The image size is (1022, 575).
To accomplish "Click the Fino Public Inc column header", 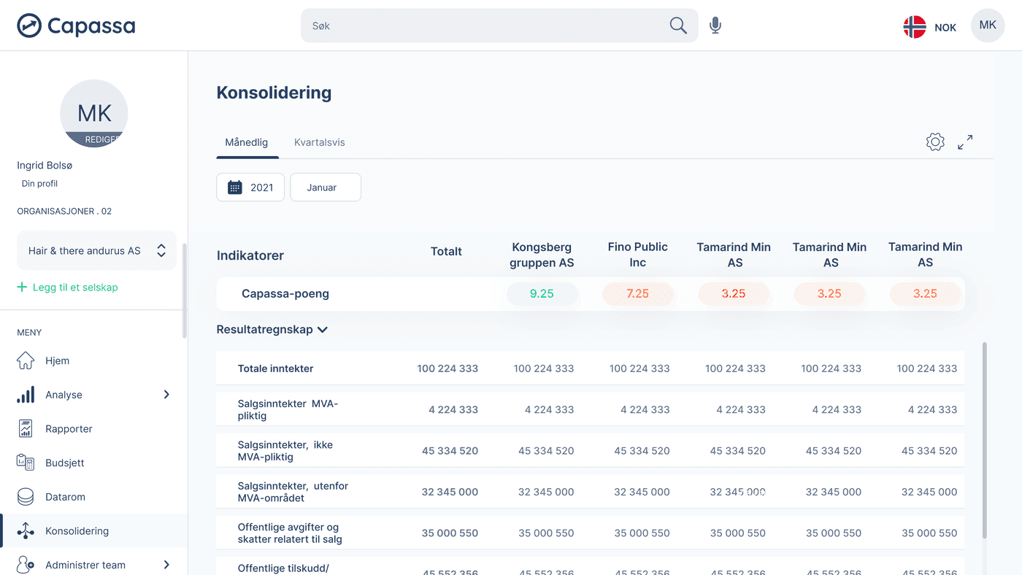I will (x=638, y=255).
